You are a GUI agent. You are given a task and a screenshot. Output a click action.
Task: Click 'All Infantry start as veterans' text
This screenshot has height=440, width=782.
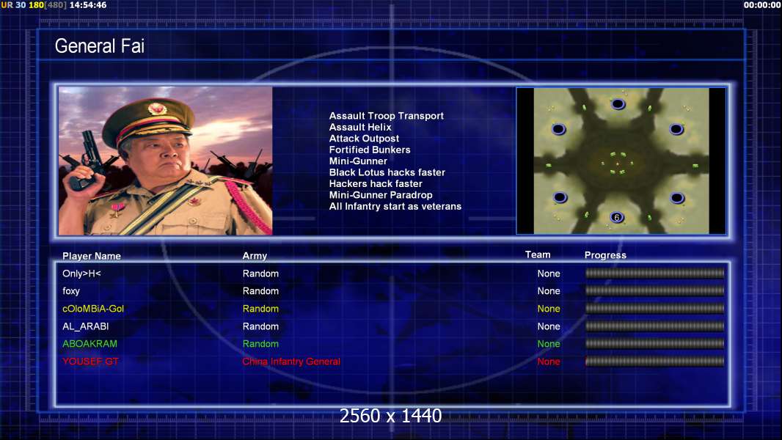pyautogui.click(x=395, y=206)
